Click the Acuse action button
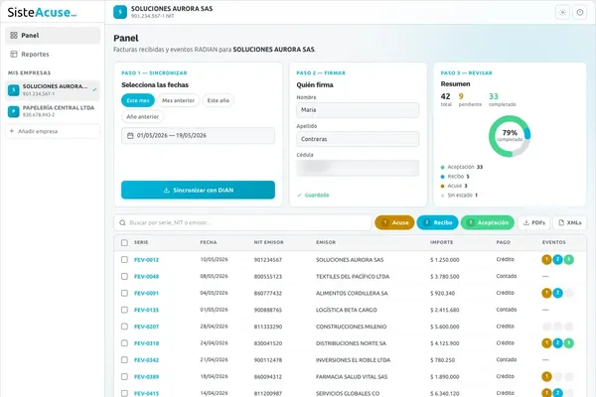596x397 pixels. pos(394,222)
